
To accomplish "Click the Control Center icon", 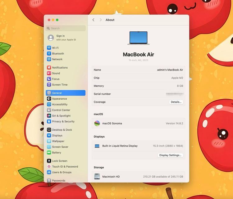I will [49, 110].
